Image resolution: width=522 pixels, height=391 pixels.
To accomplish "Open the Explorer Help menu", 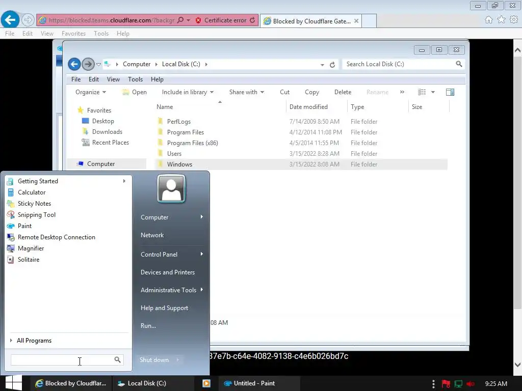I will coord(157,79).
